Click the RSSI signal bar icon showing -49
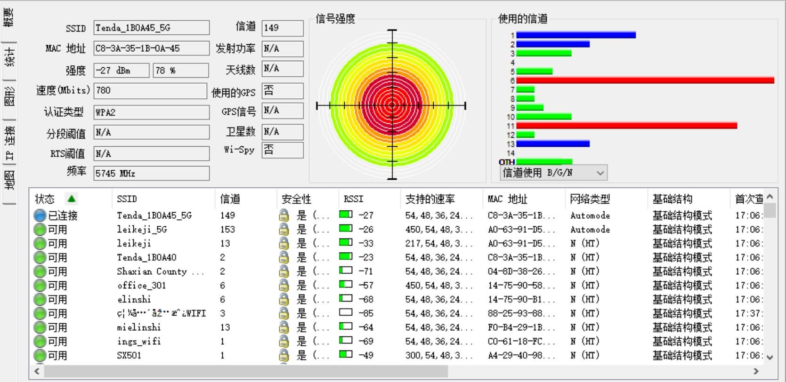This screenshot has width=786, height=382. point(346,355)
